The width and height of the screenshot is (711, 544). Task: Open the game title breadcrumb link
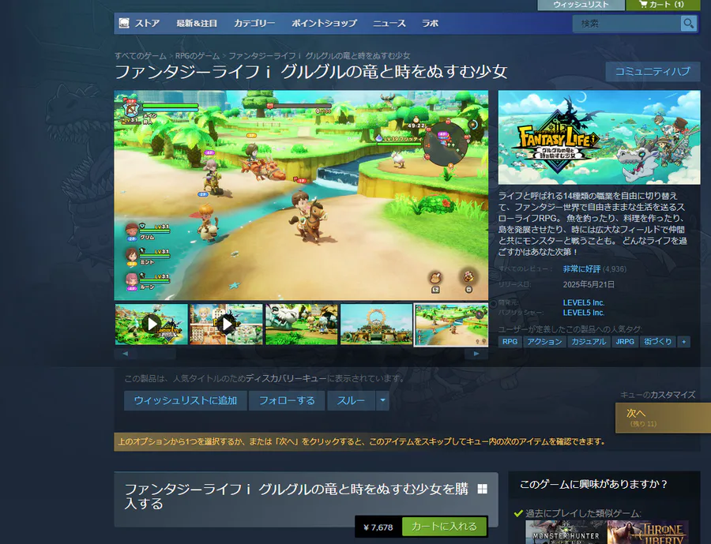point(319,56)
